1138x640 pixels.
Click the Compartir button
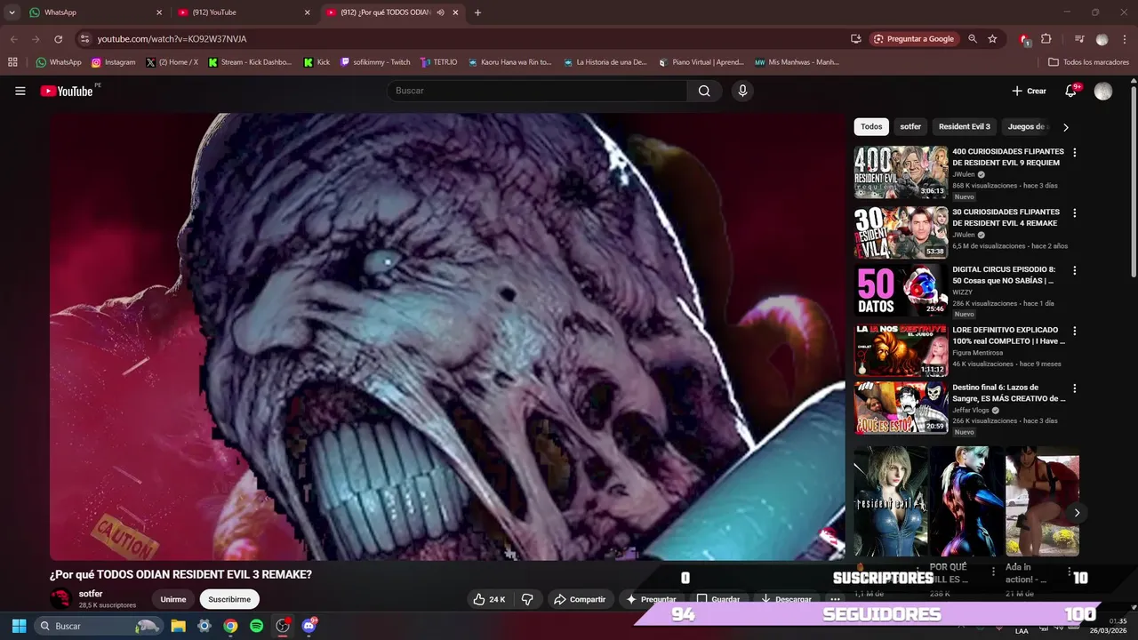tap(580, 599)
